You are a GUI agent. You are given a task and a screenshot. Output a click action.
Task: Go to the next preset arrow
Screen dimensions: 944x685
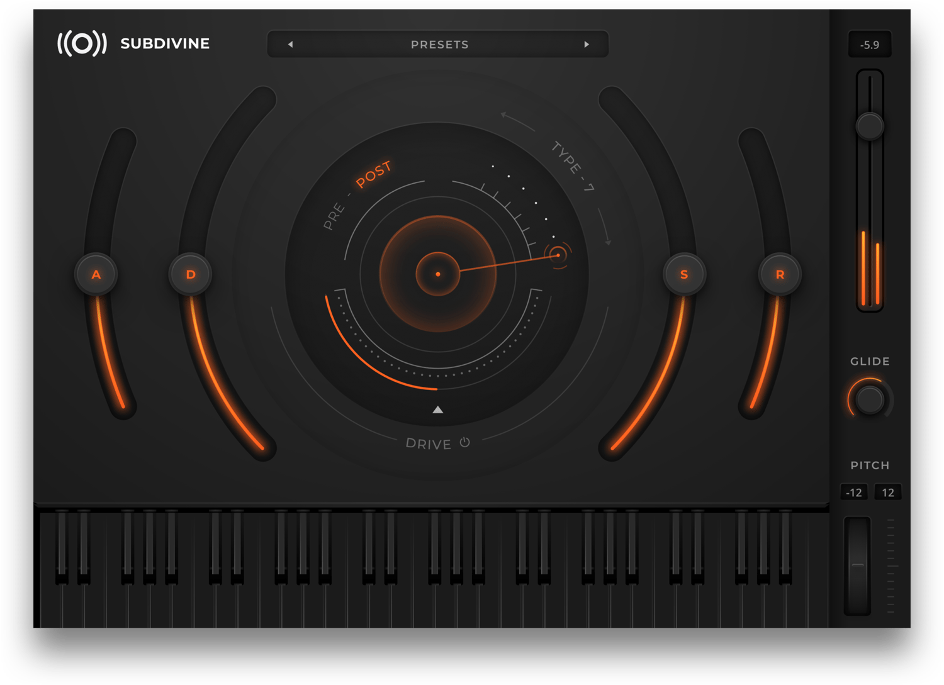click(587, 45)
